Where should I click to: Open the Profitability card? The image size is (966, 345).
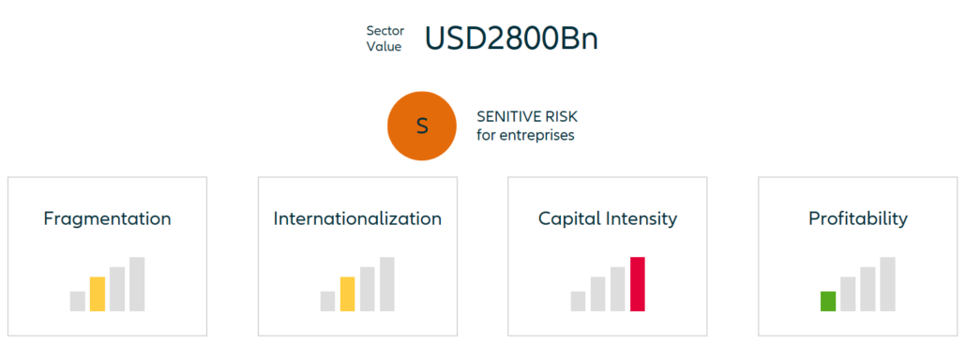click(857, 256)
